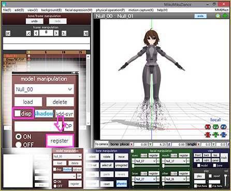Viewport: 231px width, 191px height.
Task: Jump to first frame button
Action: 8,33
